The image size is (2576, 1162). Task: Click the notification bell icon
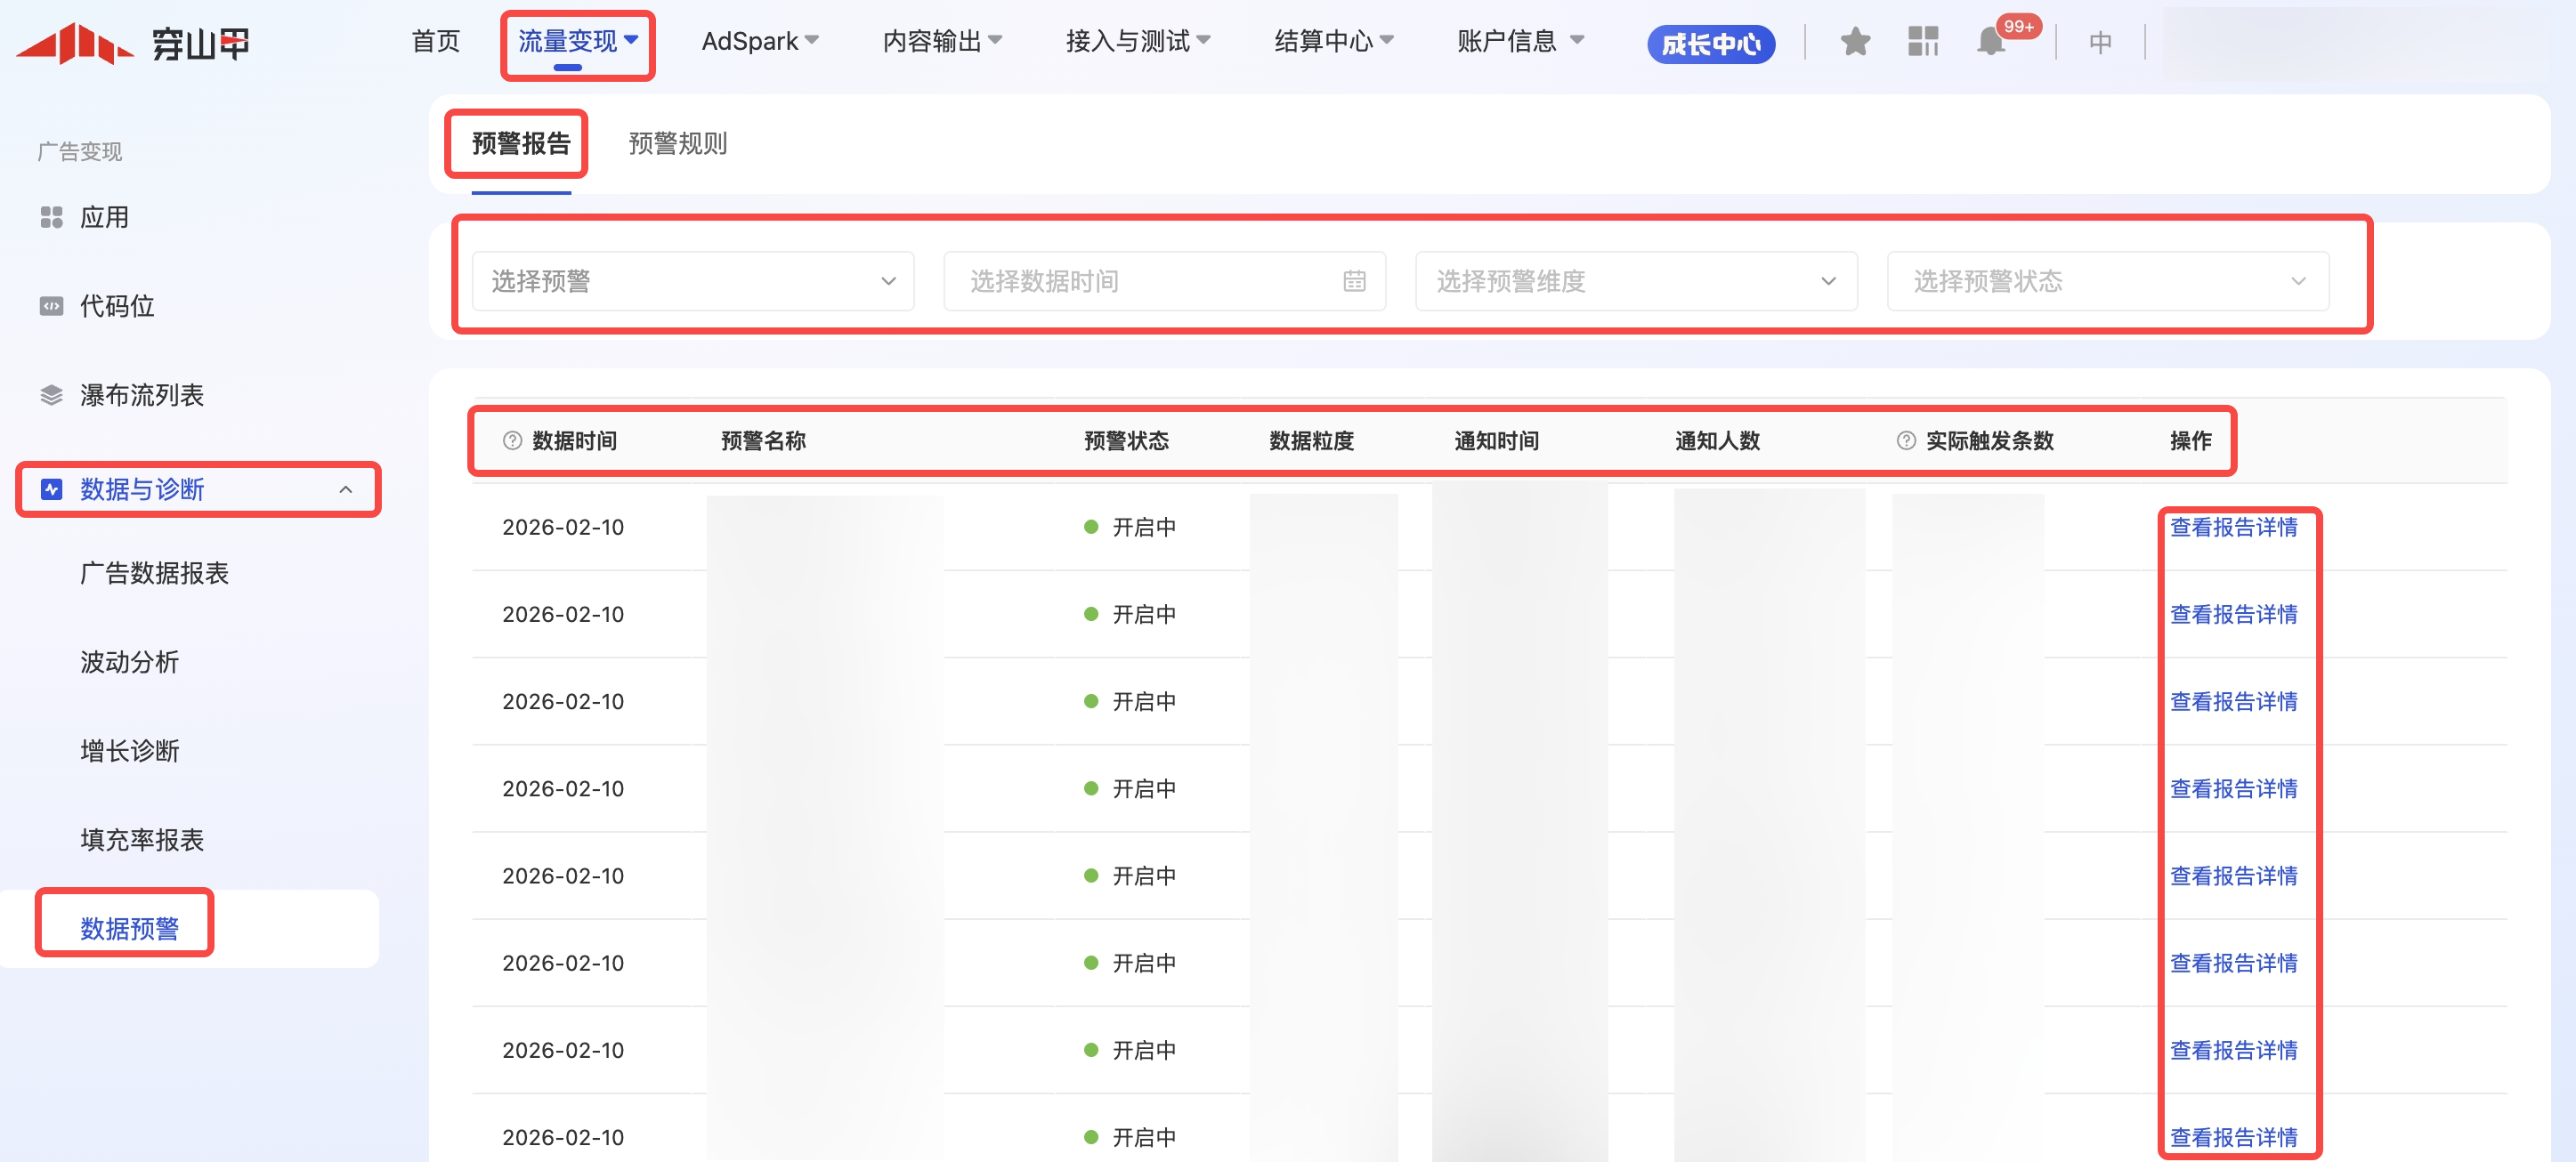(1990, 42)
